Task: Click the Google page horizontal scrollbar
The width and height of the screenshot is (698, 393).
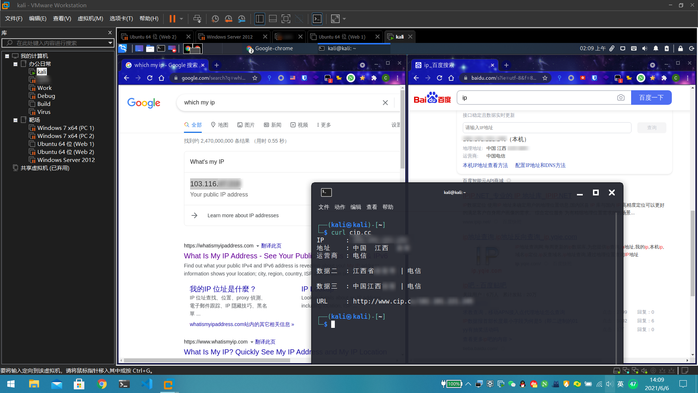Action: (207, 360)
